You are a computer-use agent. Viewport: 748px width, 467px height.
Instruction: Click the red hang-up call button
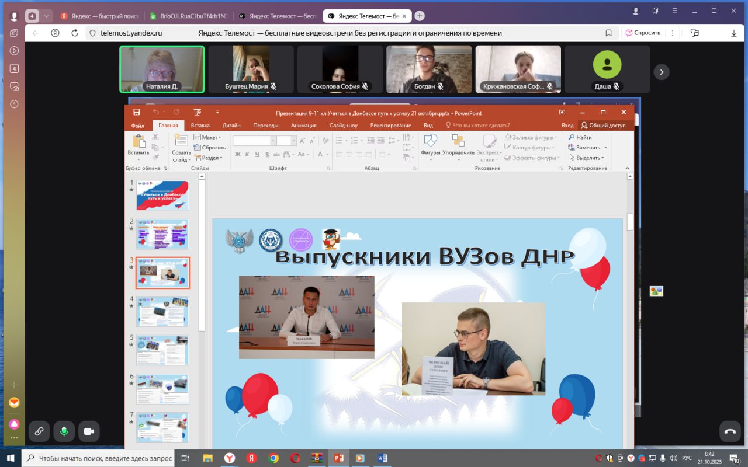(729, 431)
